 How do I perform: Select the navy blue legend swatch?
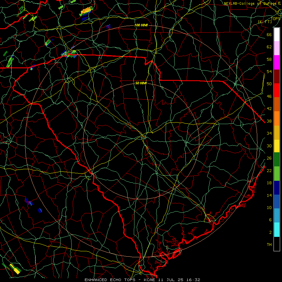click(277, 188)
